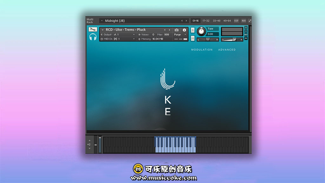The image size is (325, 183).
Task: Switch to the 49-64 rack page
Action: coord(227,21)
